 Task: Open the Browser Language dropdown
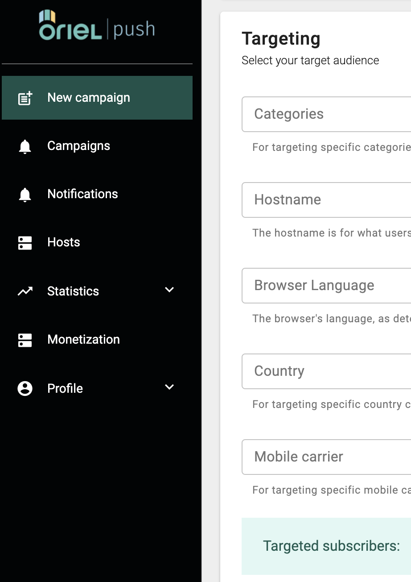point(326,286)
